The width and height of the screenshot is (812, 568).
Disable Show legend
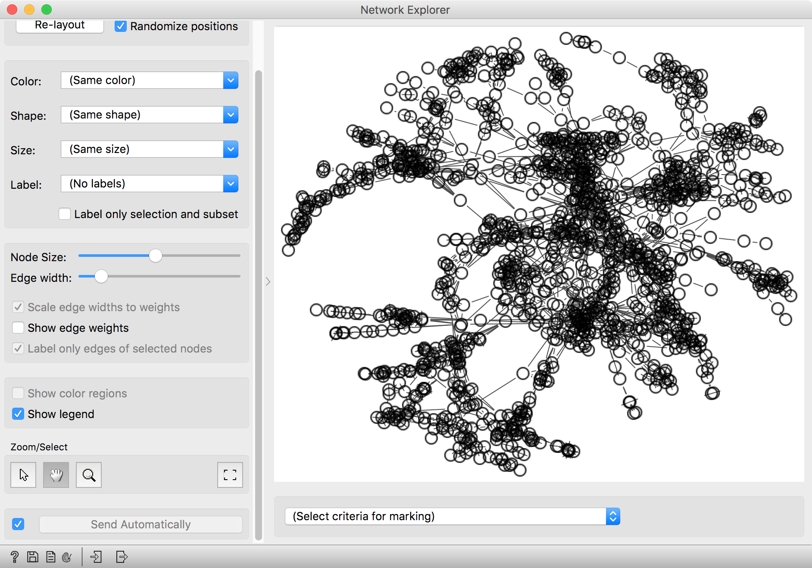(x=18, y=414)
